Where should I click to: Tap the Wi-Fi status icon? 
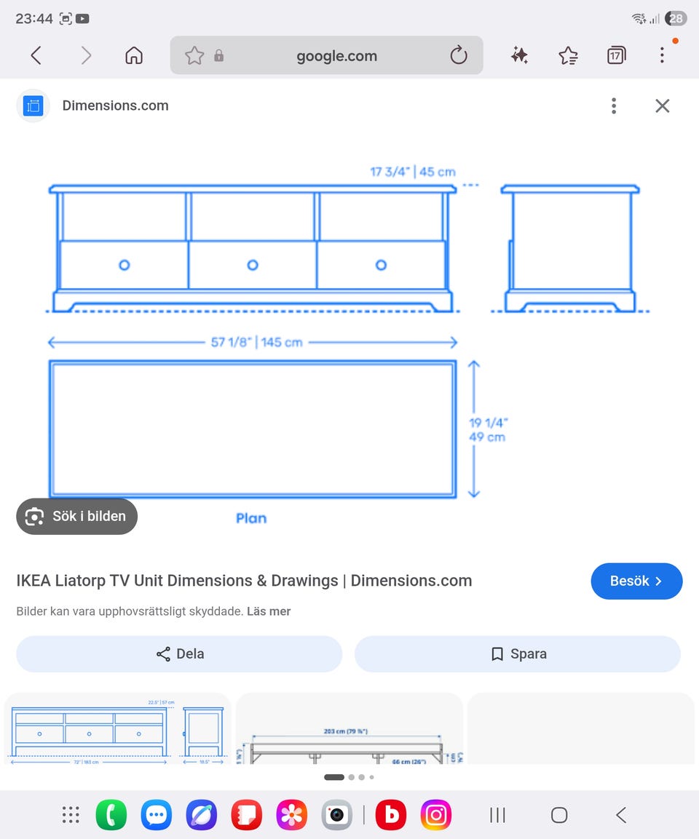[x=639, y=19]
